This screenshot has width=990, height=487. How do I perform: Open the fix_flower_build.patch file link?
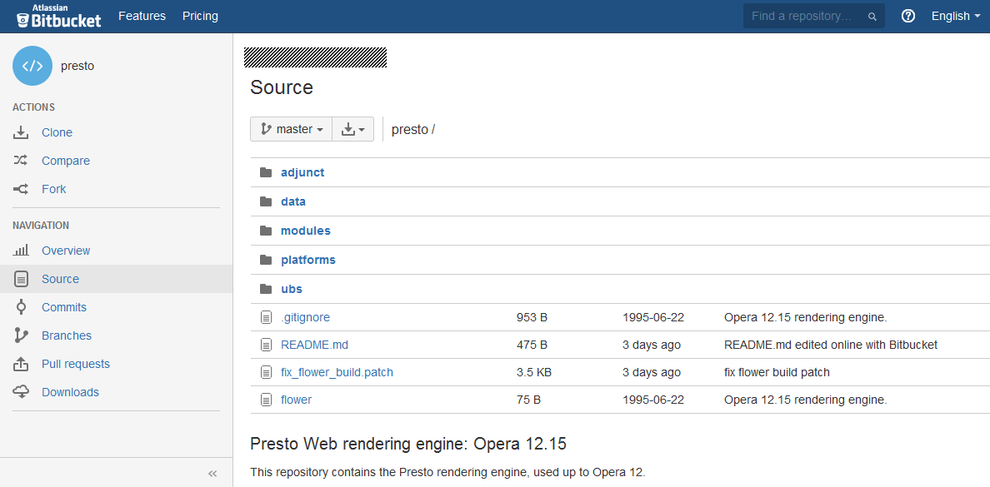(337, 372)
